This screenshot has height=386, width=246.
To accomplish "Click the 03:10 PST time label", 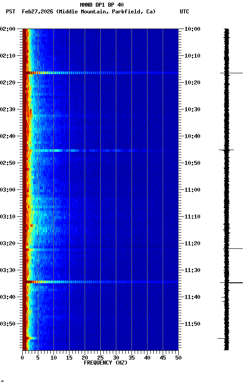I will click(8, 217).
